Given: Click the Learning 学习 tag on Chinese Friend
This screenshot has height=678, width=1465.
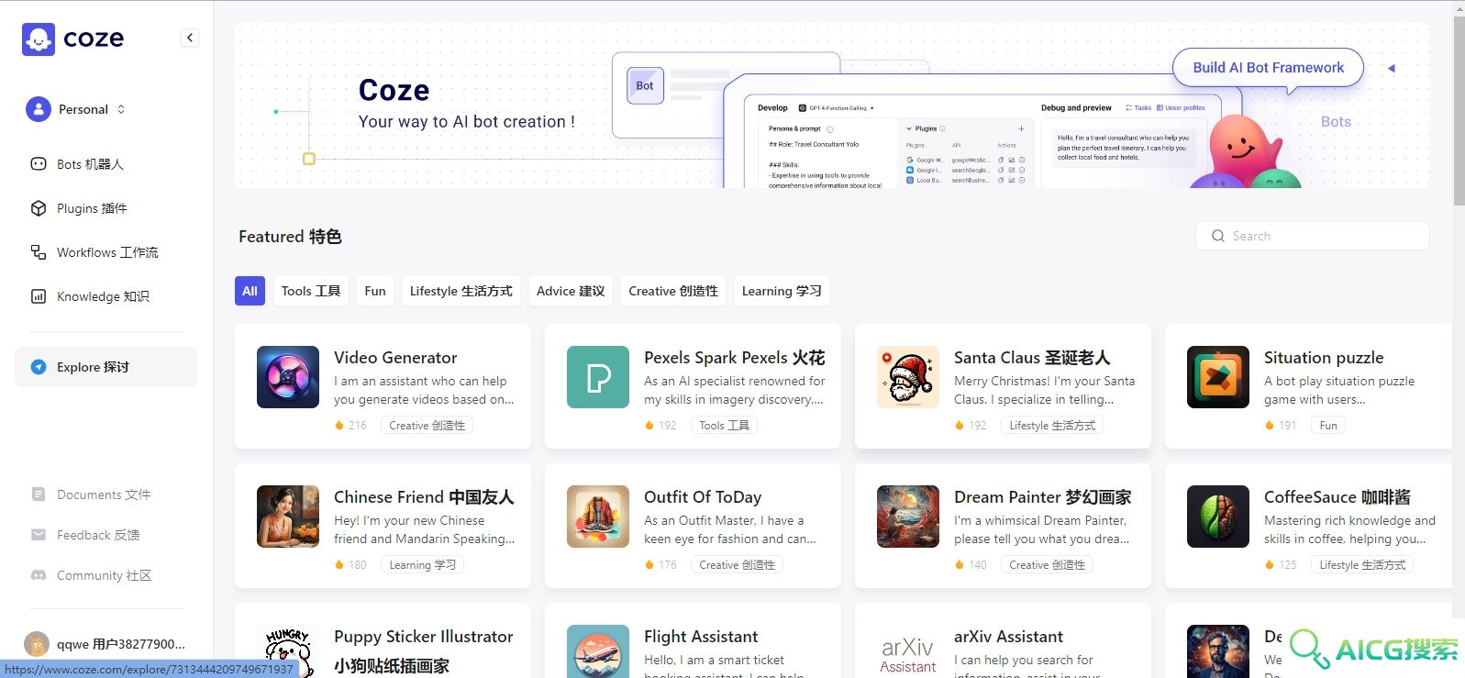Looking at the screenshot, I should [422, 565].
